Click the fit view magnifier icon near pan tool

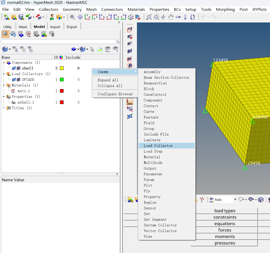coord(156,17)
